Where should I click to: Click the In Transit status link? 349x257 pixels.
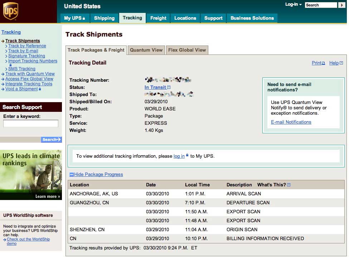tap(155, 87)
